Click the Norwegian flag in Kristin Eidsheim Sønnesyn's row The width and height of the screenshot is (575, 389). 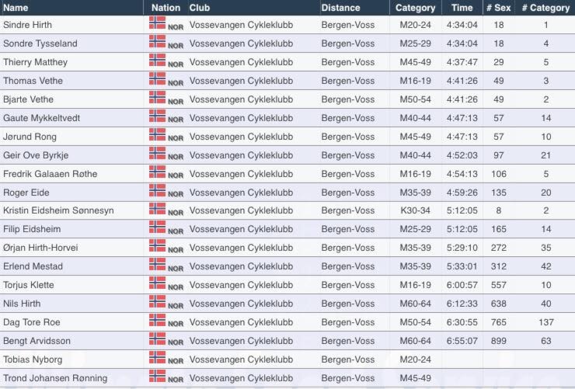point(157,209)
